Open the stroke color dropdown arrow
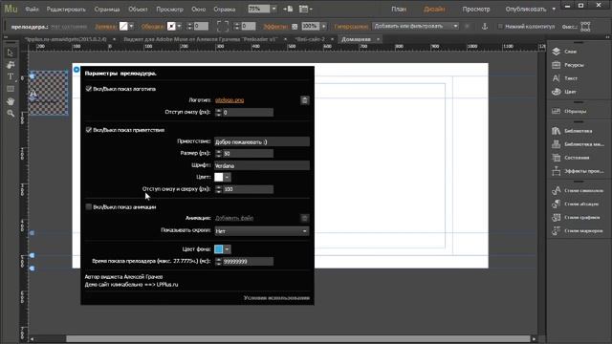 [x=179, y=26]
